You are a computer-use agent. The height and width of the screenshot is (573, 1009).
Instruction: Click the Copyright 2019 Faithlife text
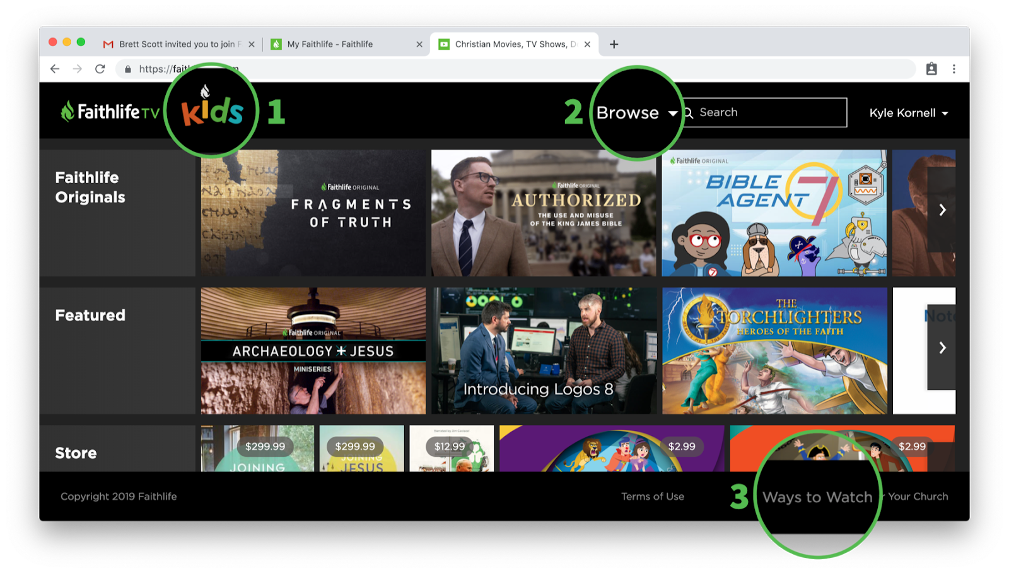119,497
